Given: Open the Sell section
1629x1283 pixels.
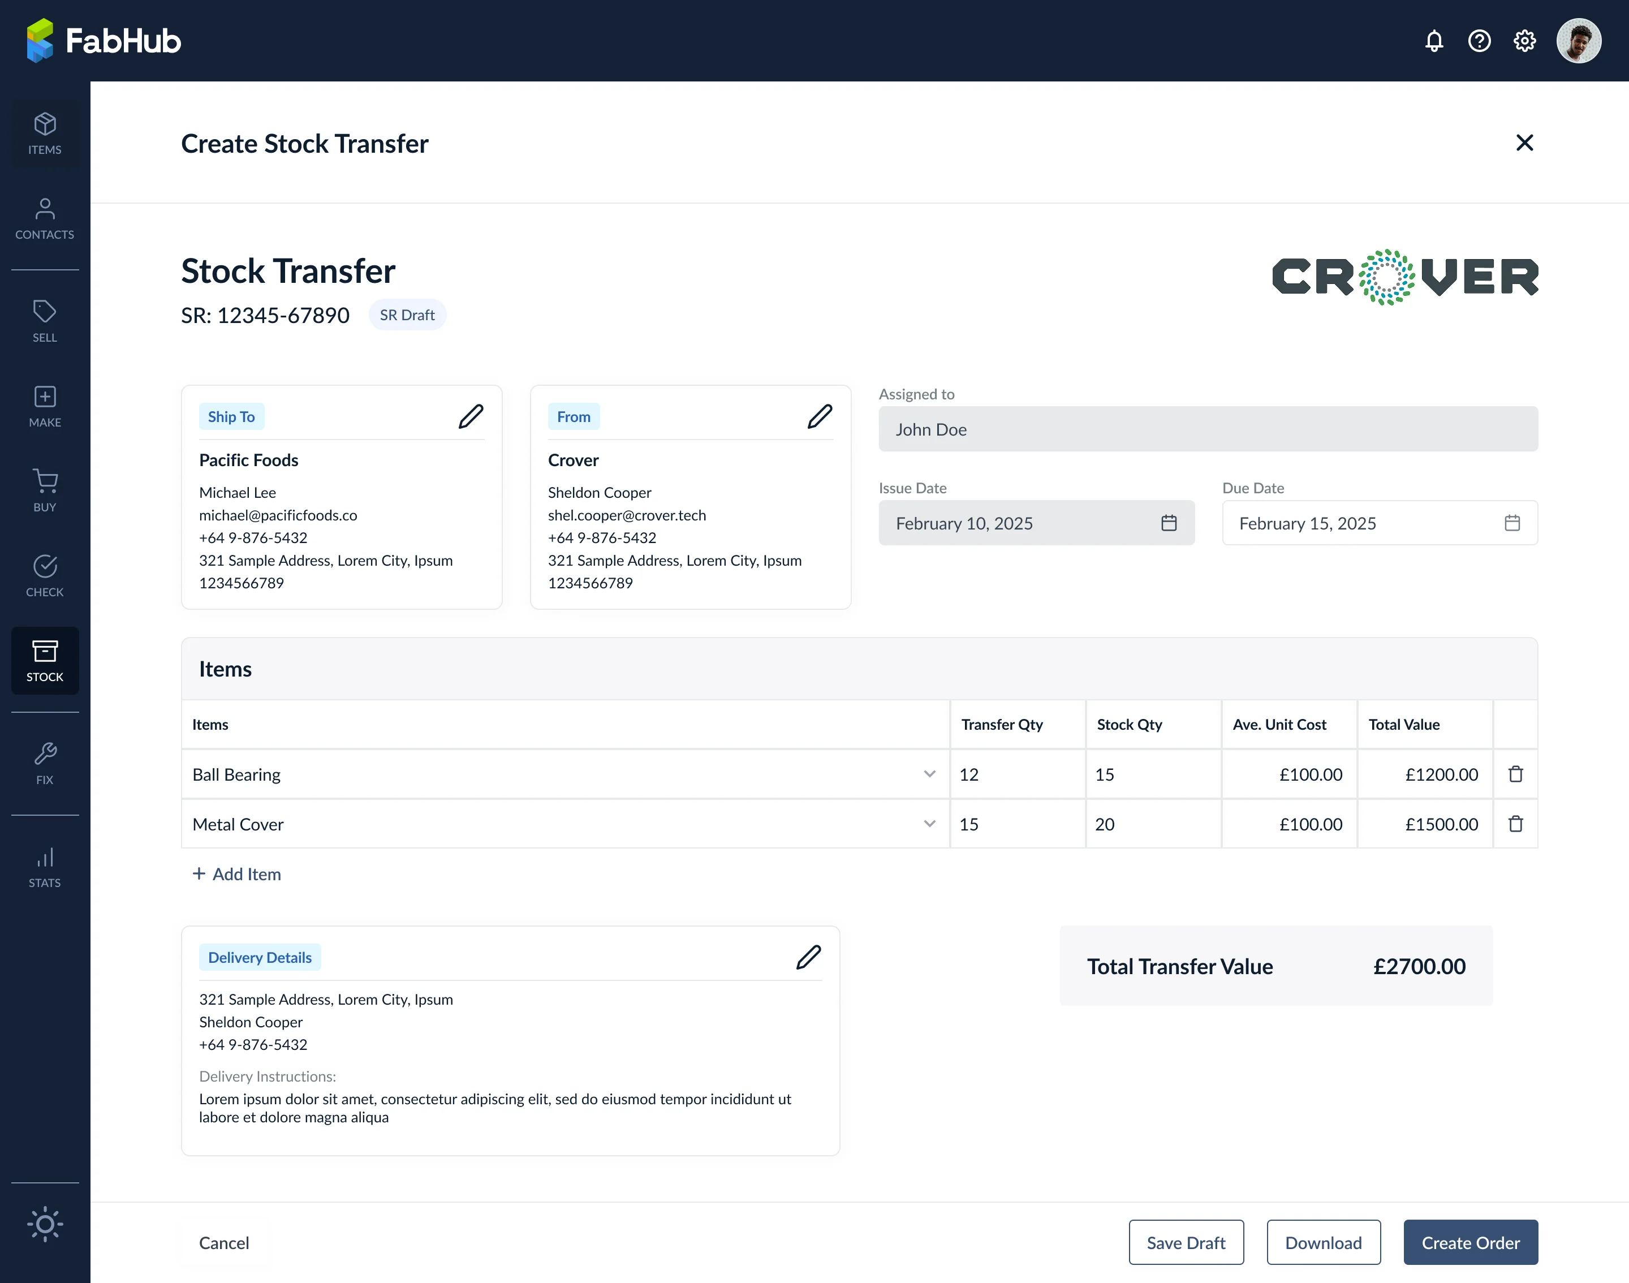Looking at the screenshot, I should coord(45,321).
